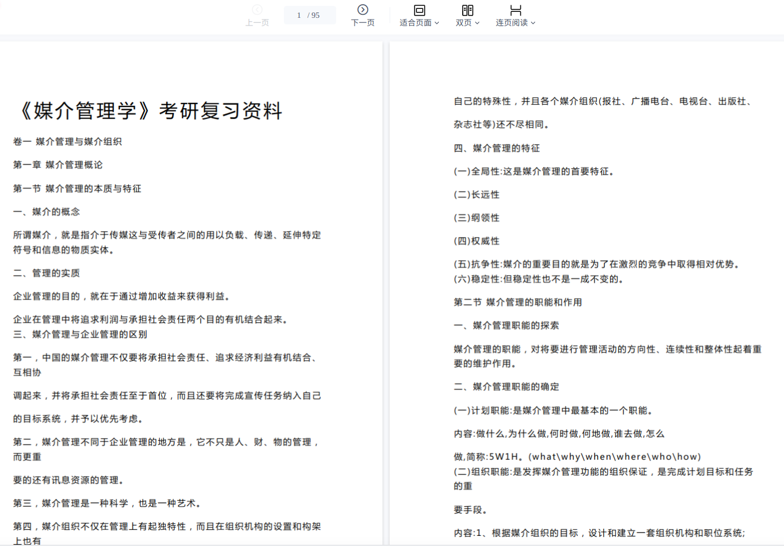The height and width of the screenshot is (546, 784).
Task: Click the double page (双页) icon
Action: coord(467,10)
